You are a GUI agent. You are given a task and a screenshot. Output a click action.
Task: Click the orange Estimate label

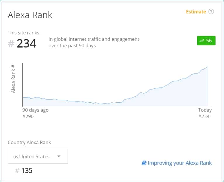(x=196, y=12)
